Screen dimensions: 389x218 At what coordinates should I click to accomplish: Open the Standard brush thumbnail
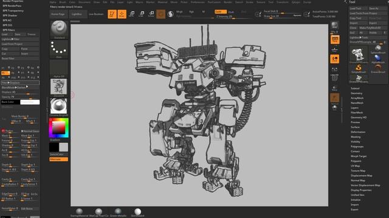point(59,30)
